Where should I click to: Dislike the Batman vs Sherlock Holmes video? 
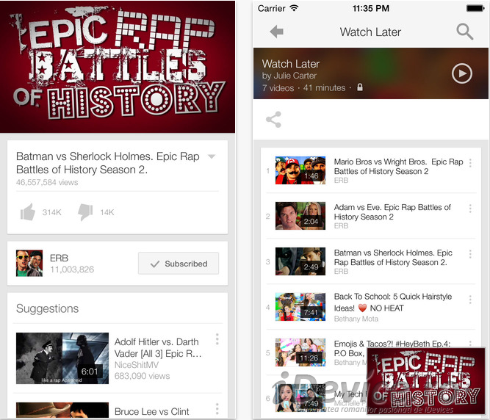(x=86, y=212)
